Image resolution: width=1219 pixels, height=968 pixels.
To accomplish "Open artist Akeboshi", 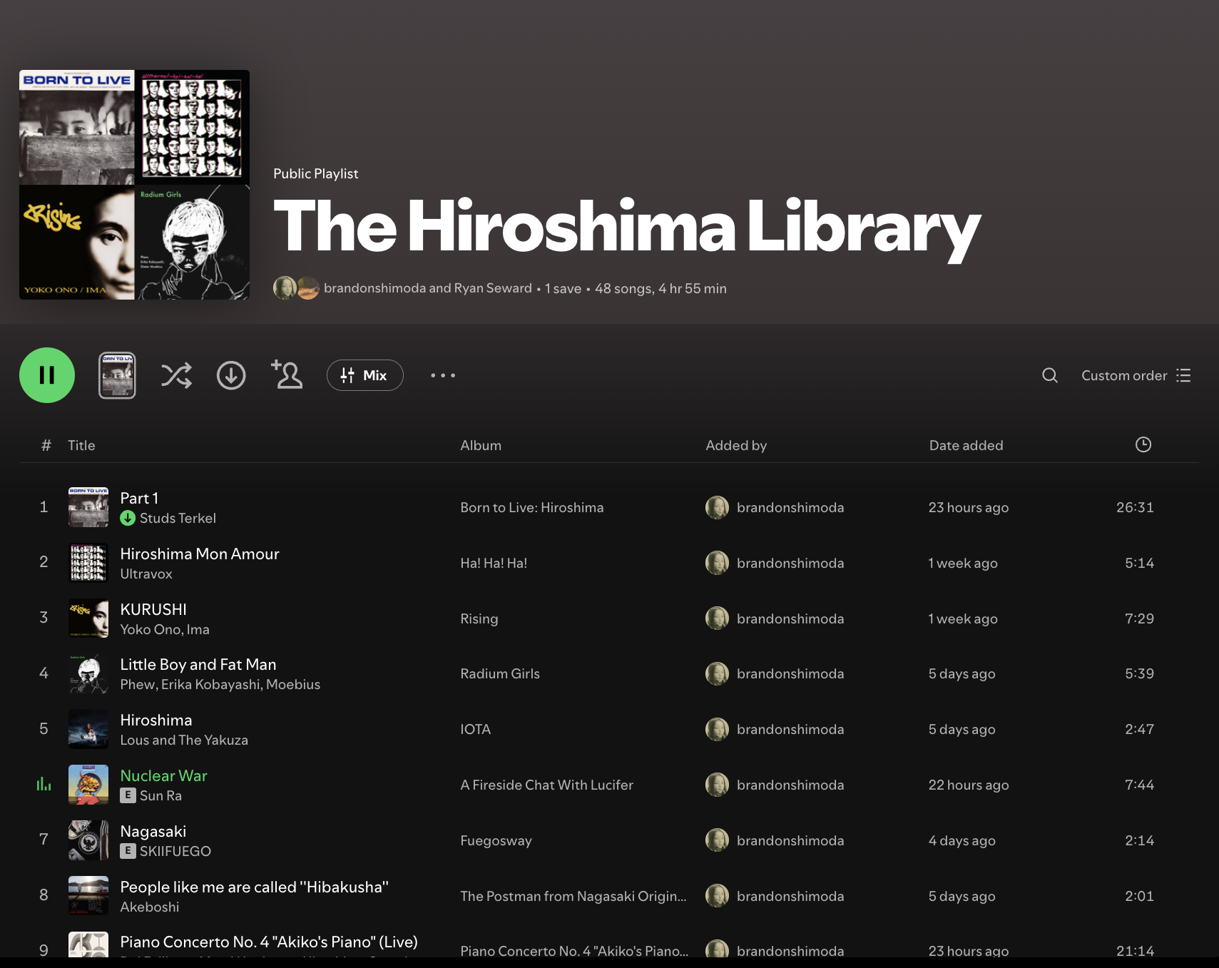I will click(150, 907).
